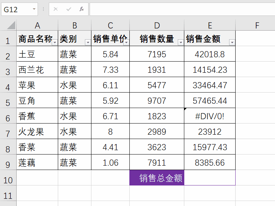The width and height of the screenshot is (275, 206).
Task: Click the cell with price 7.33
Action: coord(110,69)
